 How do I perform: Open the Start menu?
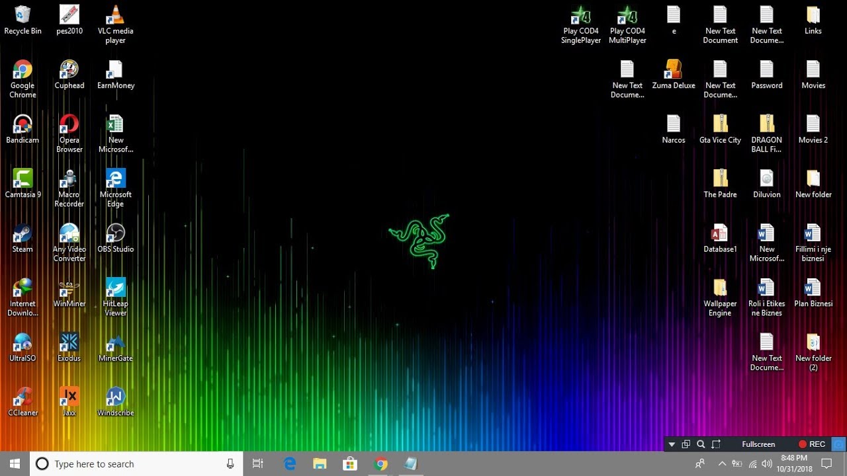13,463
